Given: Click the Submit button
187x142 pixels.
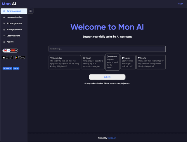Looking at the screenshot, I should click(107, 77).
